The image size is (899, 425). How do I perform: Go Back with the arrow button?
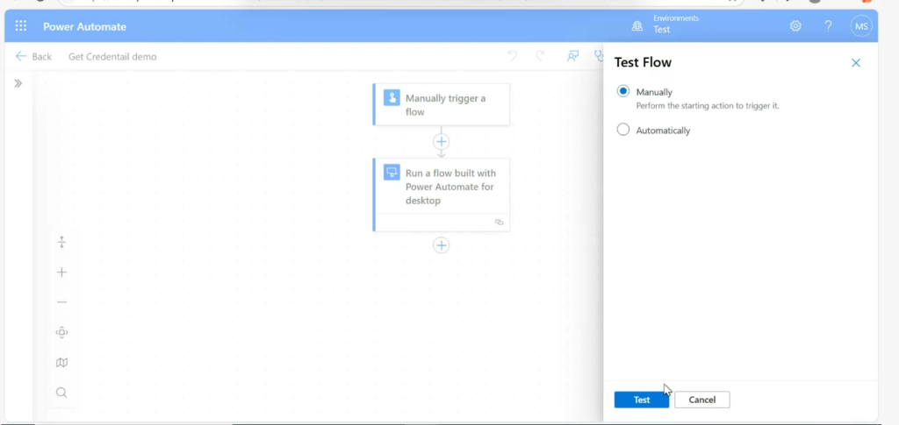[33, 56]
